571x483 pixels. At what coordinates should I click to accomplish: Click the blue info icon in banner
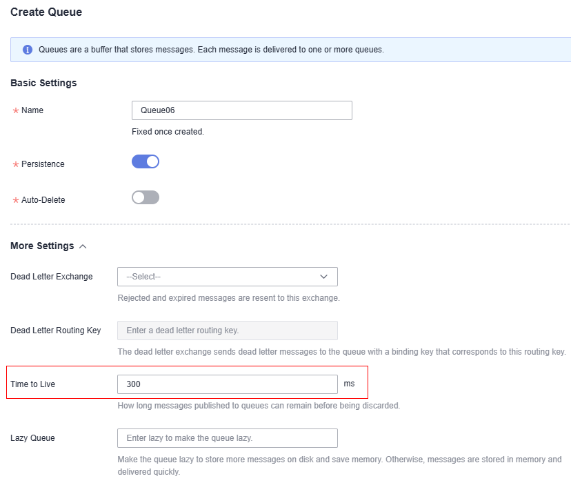(28, 50)
